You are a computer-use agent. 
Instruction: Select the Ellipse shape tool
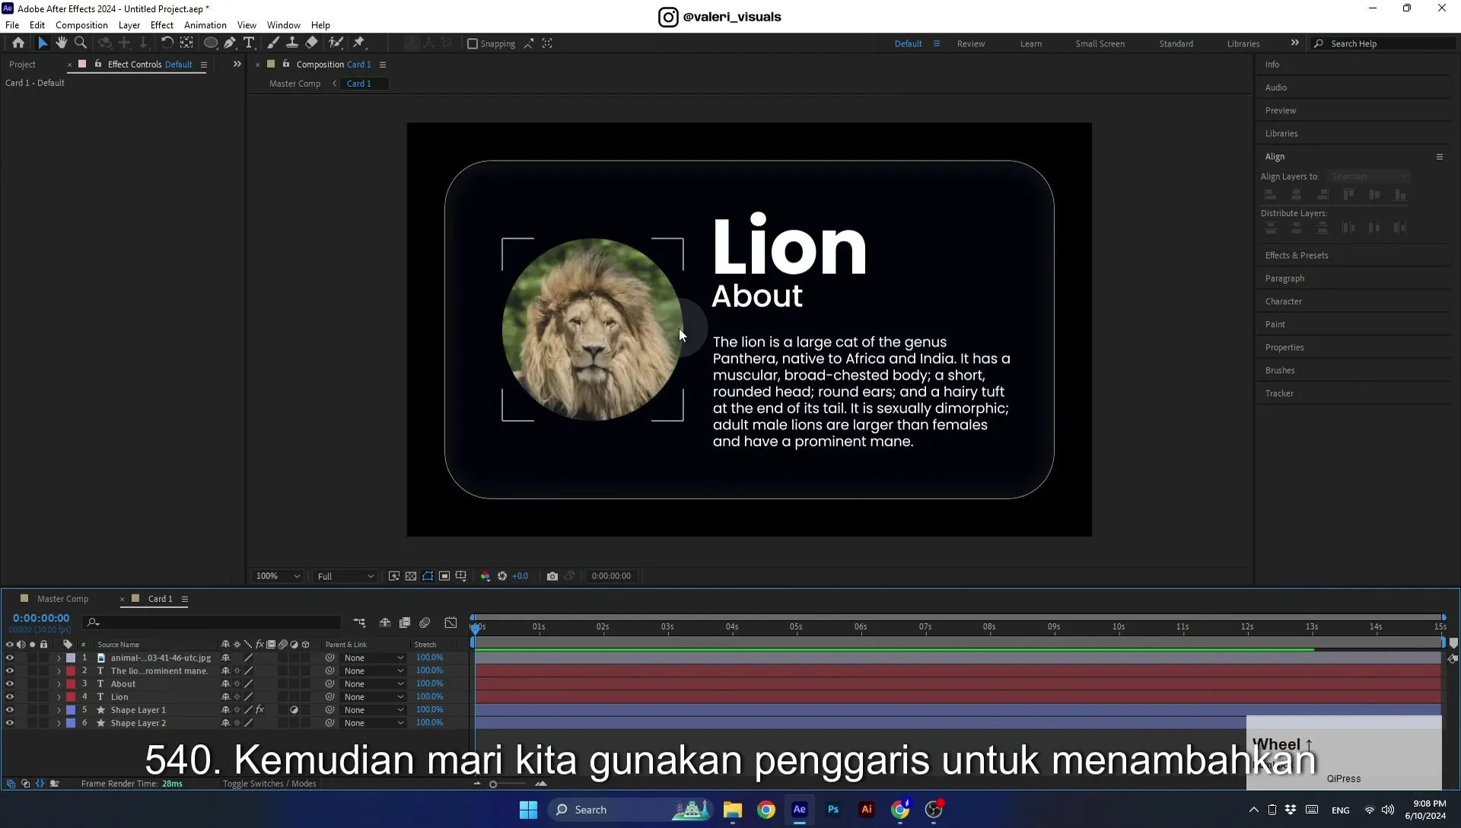pyautogui.click(x=211, y=43)
